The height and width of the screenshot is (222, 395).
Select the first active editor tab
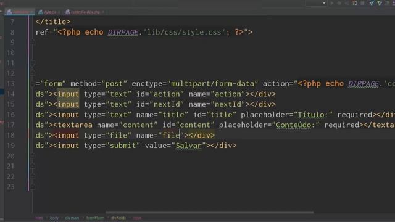(20, 12)
